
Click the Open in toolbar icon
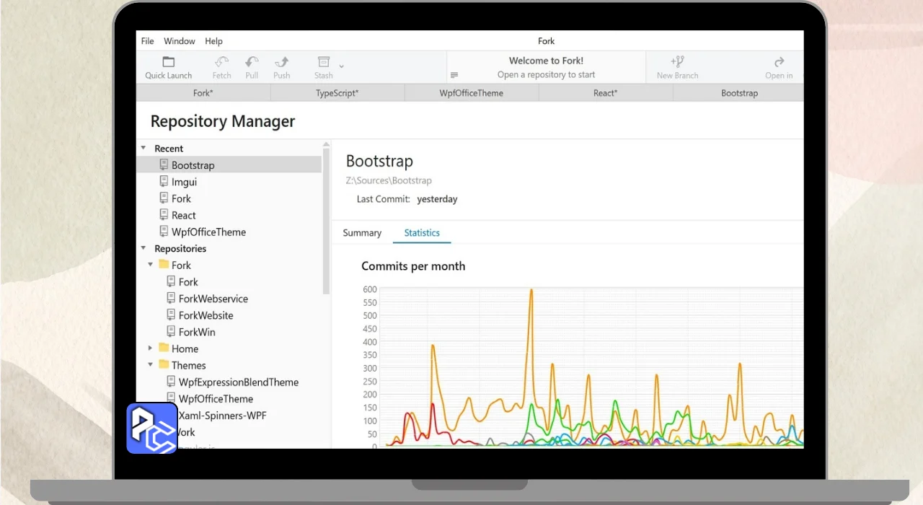(779, 62)
